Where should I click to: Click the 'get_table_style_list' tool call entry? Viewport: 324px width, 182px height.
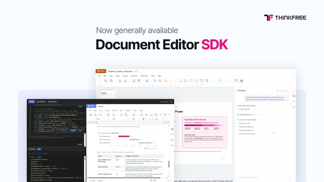[x=246, y=127]
